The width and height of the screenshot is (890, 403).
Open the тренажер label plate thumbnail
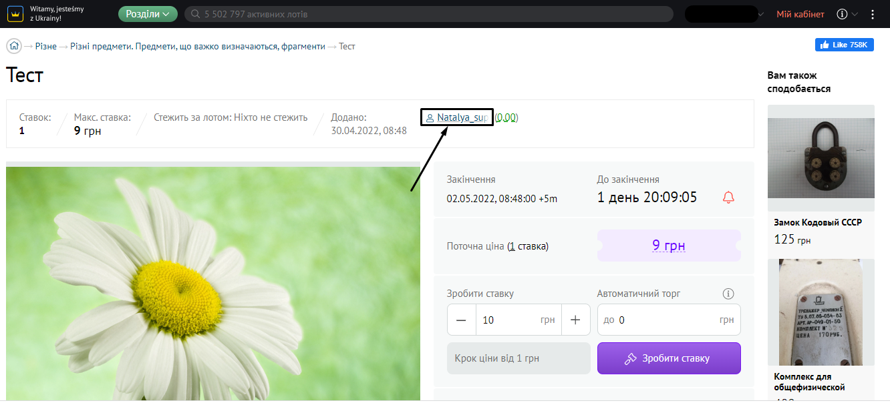pyautogui.click(x=821, y=312)
